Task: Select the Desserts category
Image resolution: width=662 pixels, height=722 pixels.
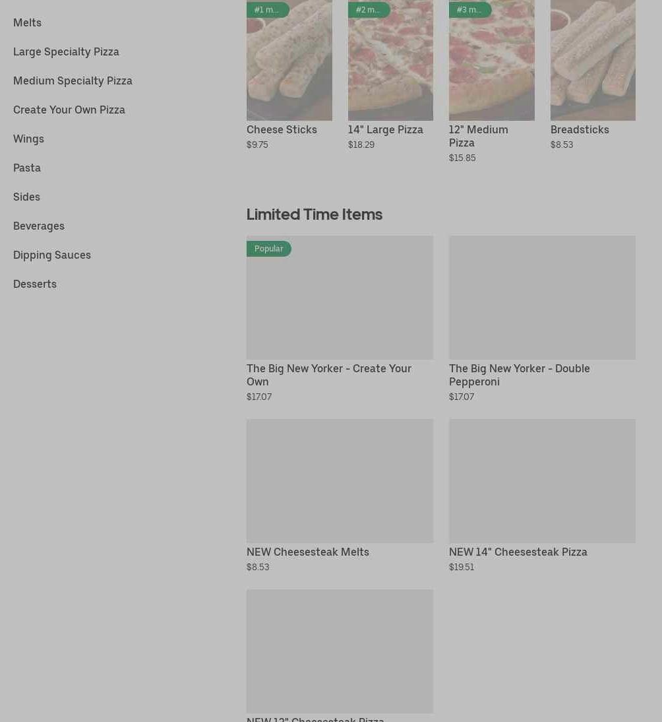Action: click(x=34, y=284)
